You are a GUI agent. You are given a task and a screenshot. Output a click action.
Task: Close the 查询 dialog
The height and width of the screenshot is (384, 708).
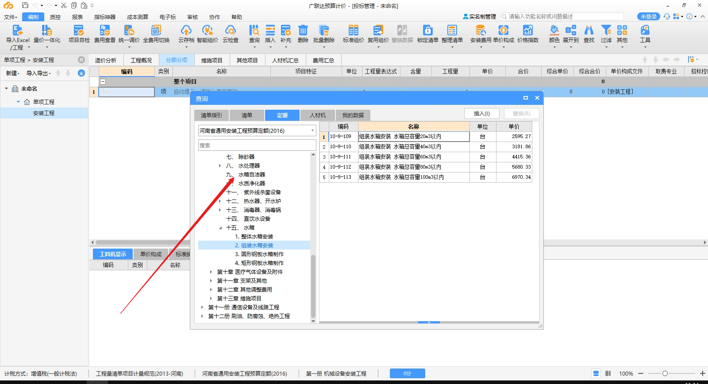(x=537, y=98)
